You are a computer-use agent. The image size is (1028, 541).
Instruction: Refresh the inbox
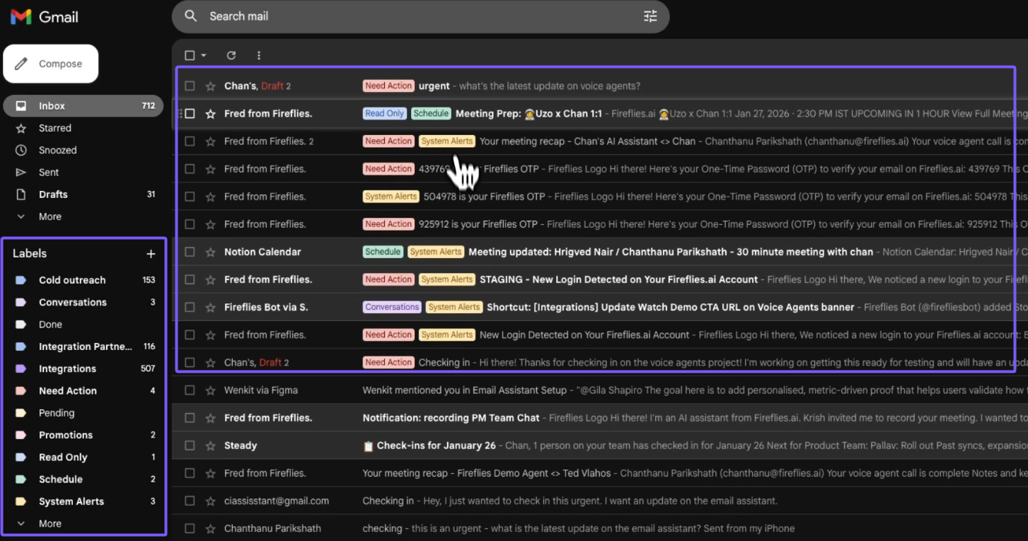coord(231,55)
